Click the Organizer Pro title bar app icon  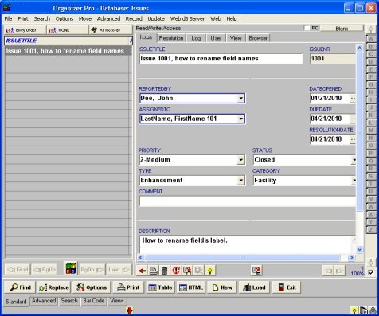pyautogui.click(x=6, y=8)
